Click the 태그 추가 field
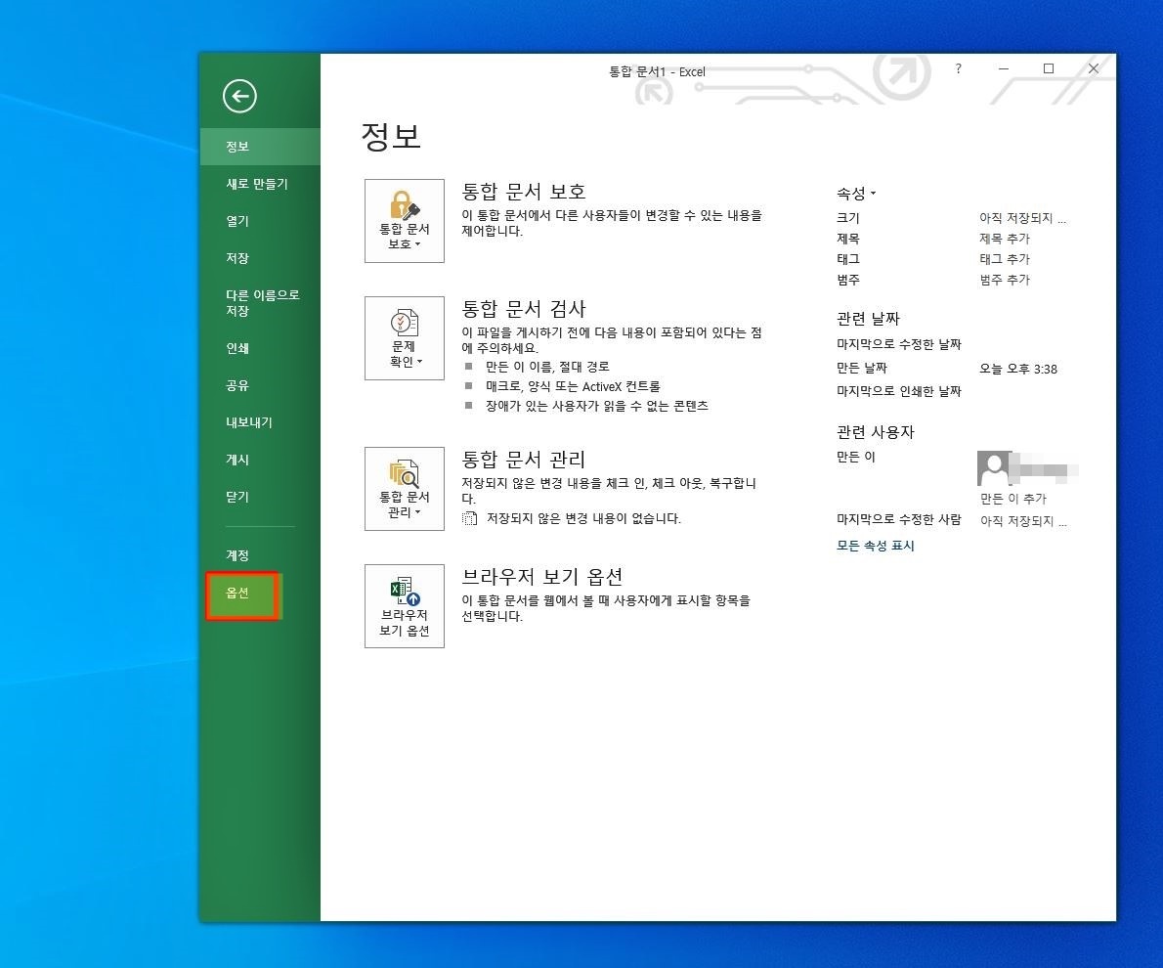 pos(1005,259)
